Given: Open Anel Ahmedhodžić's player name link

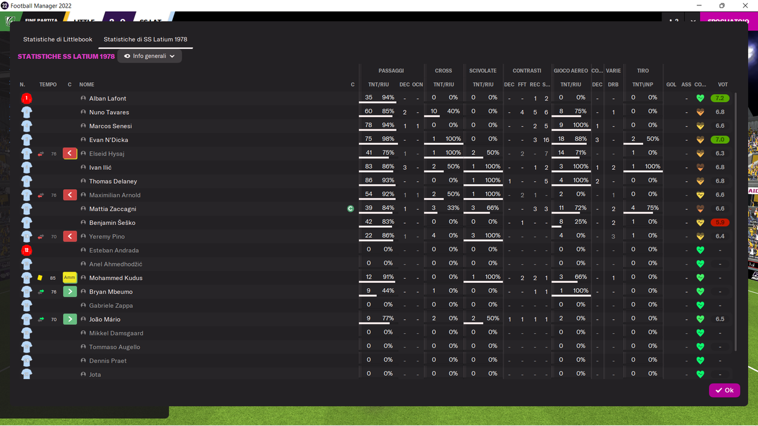Looking at the screenshot, I should click(115, 264).
